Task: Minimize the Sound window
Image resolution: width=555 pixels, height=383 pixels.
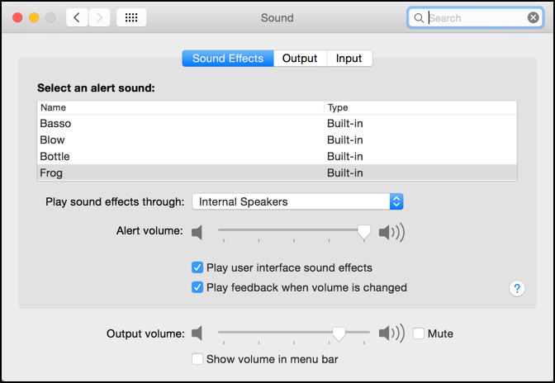Action: [34, 17]
